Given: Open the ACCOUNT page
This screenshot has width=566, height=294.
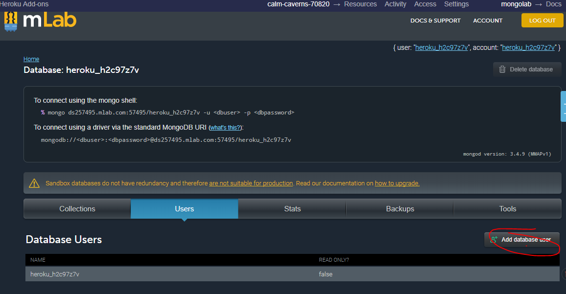Looking at the screenshot, I should pyautogui.click(x=488, y=21).
